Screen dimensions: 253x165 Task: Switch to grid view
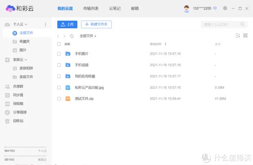pyautogui.click(x=245, y=35)
